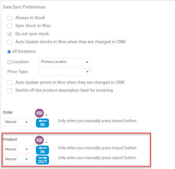Uncheck Do not sync stock
The height and width of the screenshot is (169, 175).
pos(10,34)
